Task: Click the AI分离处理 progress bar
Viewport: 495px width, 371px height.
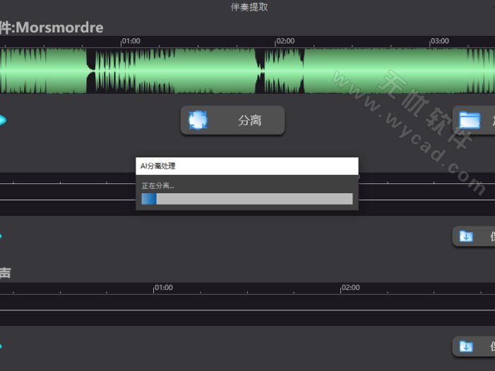Action: tap(247, 199)
